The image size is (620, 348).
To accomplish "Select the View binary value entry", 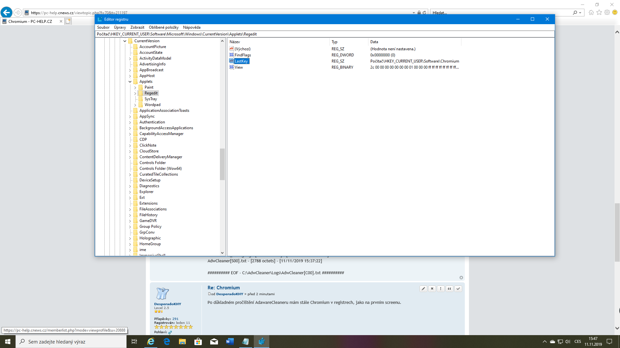I will [x=239, y=67].
